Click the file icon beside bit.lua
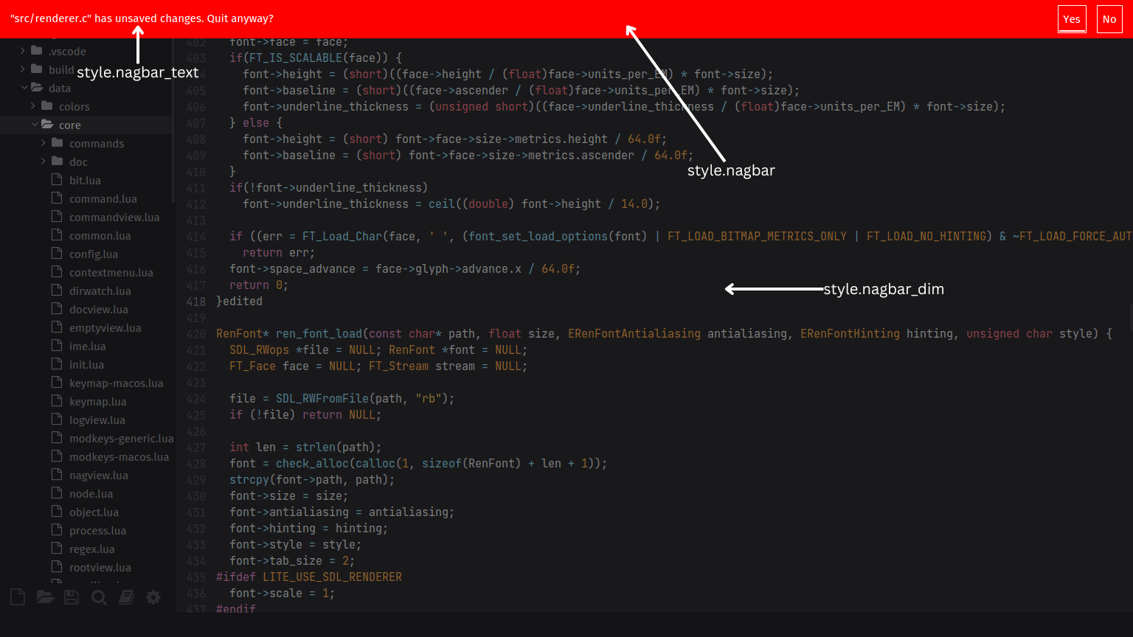 point(57,180)
